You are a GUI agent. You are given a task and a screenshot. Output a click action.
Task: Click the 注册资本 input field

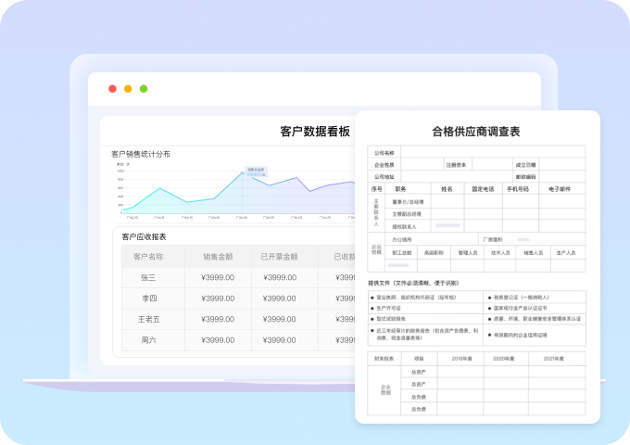click(x=490, y=164)
